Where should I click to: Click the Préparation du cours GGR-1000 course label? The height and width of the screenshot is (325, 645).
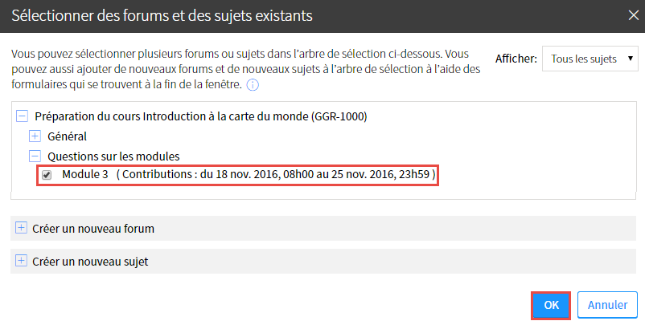[201, 116]
